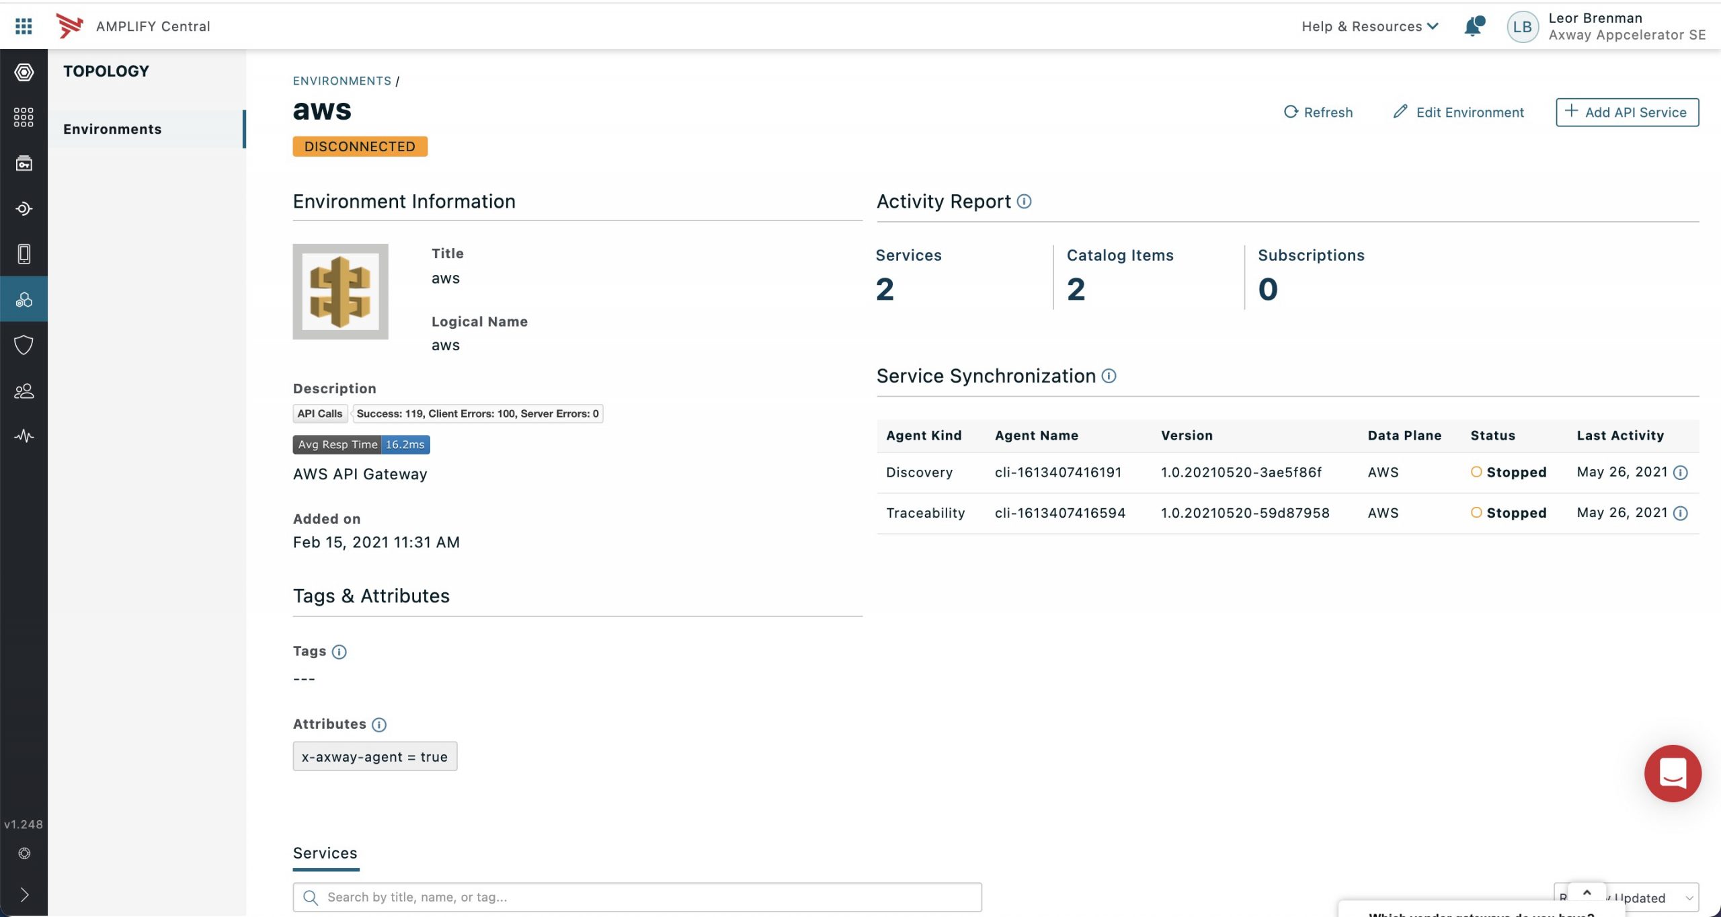Image resolution: width=1721 pixels, height=917 pixels.
Task: Click the AMPLIFY Central title
Action: (x=153, y=26)
